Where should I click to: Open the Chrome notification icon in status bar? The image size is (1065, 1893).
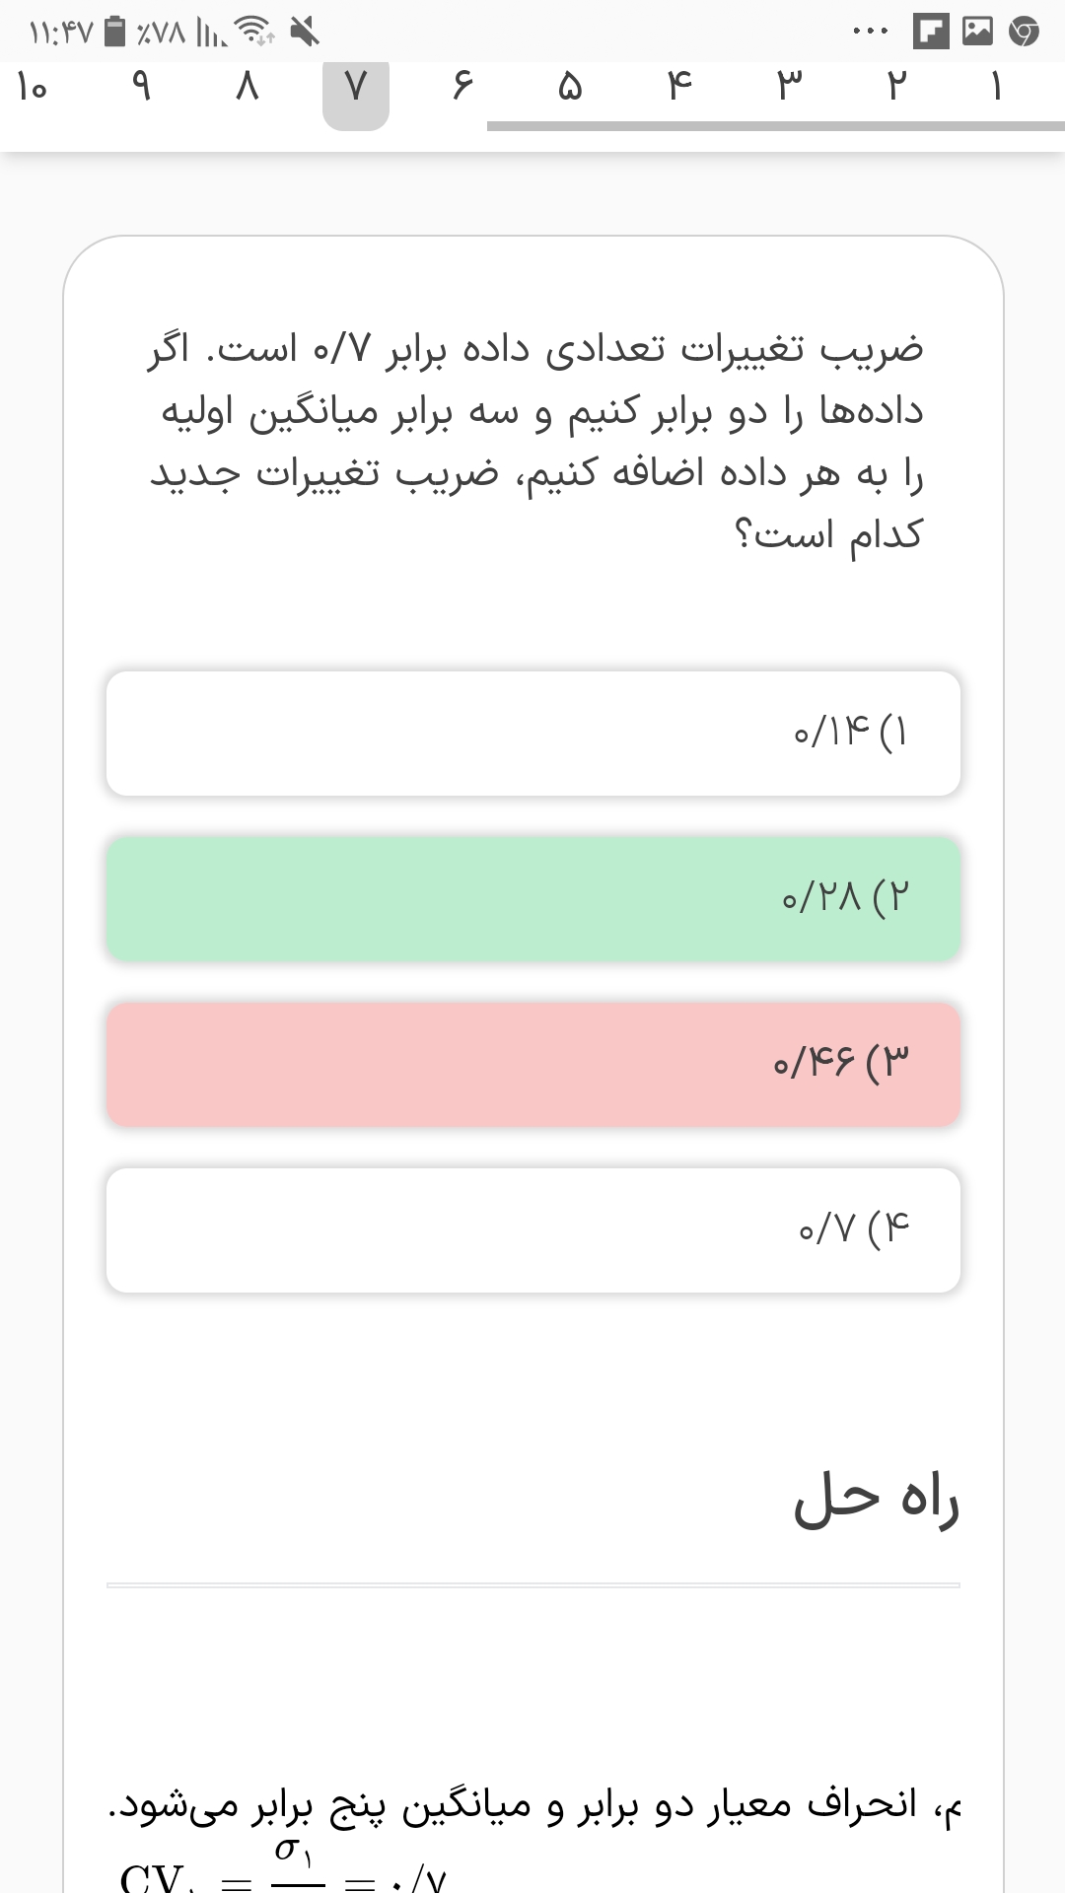pos(1024,31)
